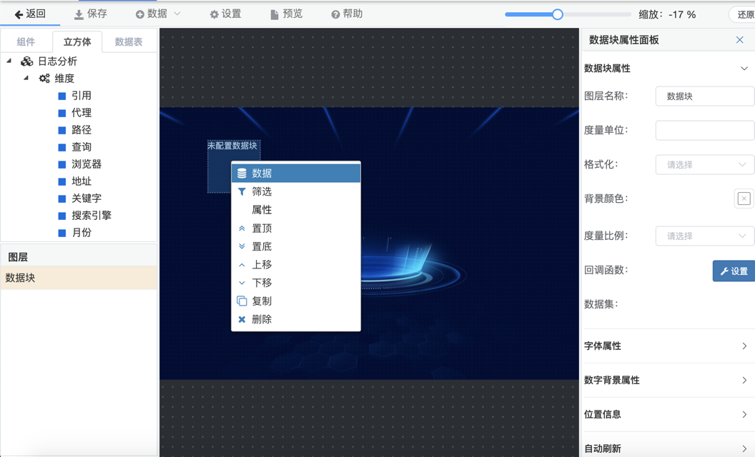
Task: Click the delete X icon next to 删除
Action: [242, 320]
